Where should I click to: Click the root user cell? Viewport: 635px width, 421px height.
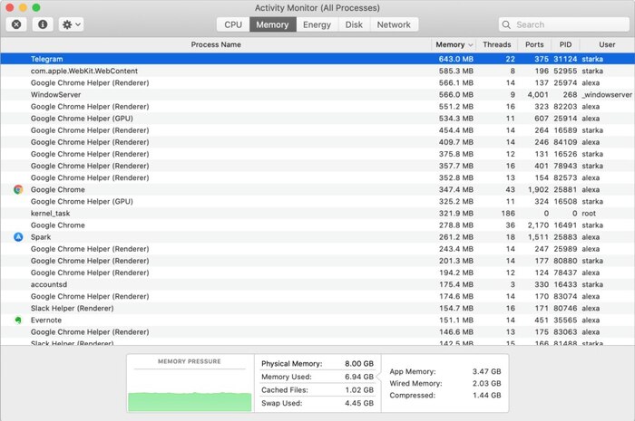589,214
